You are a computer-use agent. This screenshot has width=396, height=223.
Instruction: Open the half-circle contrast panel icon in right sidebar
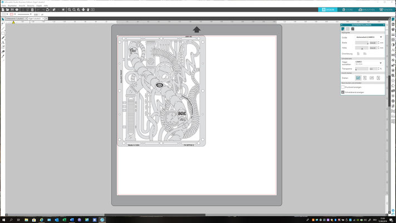tap(393, 45)
